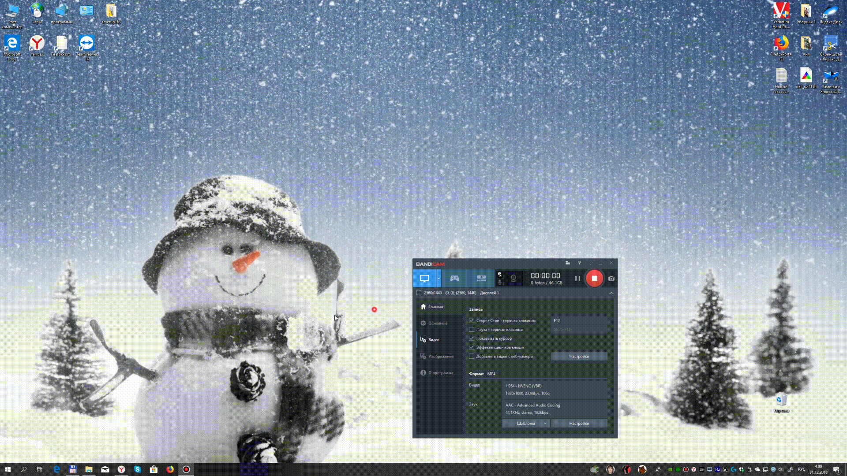
Task: Click the AAC audio codec info
Action: pos(555,409)
